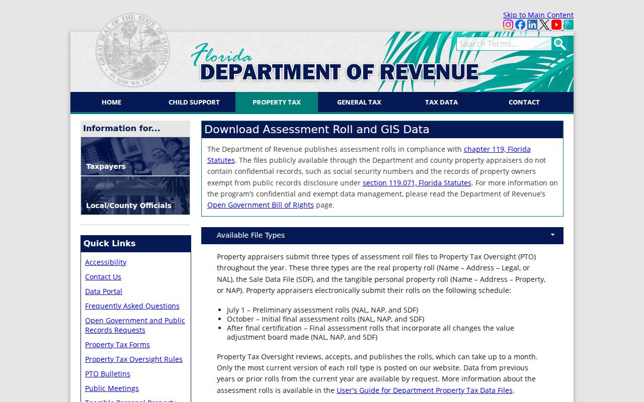
Task: Open the section 119.071, Florida Statutes link
Action: point(417,183)
